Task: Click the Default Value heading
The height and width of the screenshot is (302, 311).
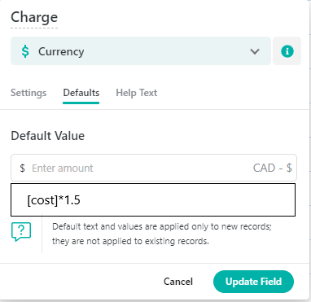Action: click(x=48, y=136)
